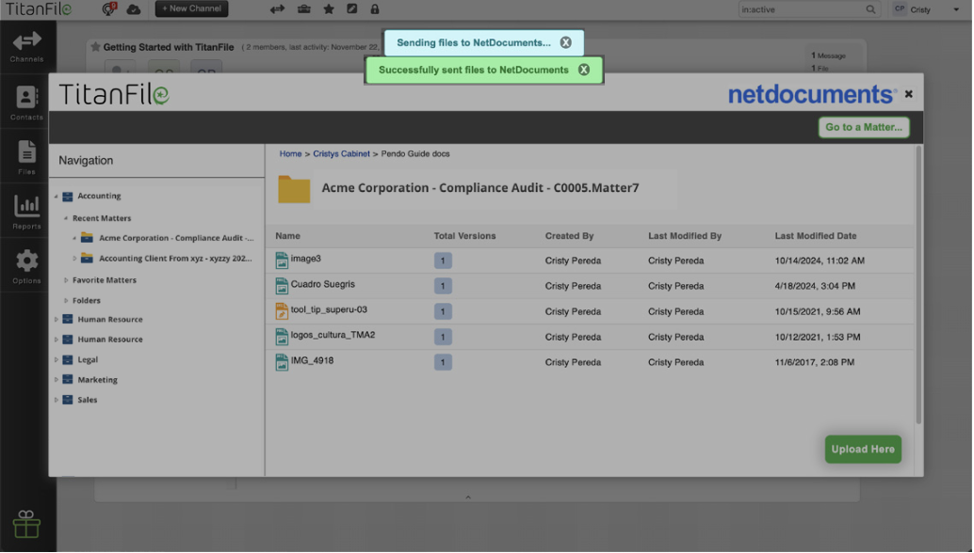The height and width of the screenshot is (553, 974).
Task: Click the Legal cabinet icon
Action: point(68,360)
